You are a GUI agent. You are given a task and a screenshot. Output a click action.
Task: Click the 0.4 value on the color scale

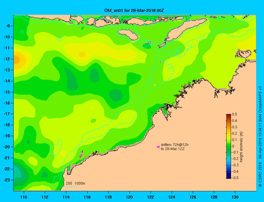click(x=234, y=121)
